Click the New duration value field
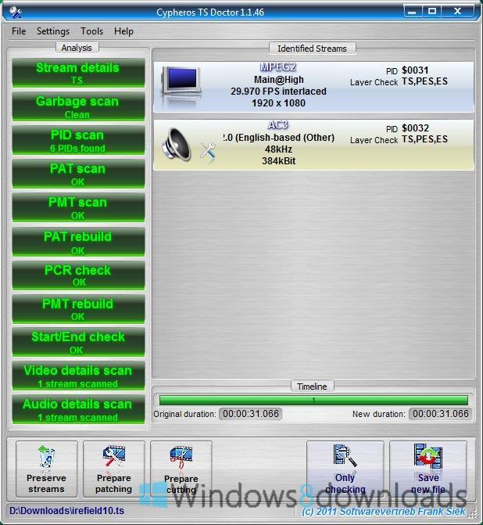Viewport: 483px width, 525px height. (x=440, y=414)
